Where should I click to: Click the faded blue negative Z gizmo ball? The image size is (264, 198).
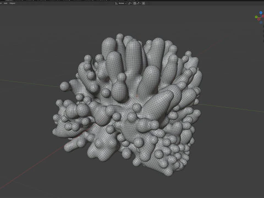click(x=261, y=23)
